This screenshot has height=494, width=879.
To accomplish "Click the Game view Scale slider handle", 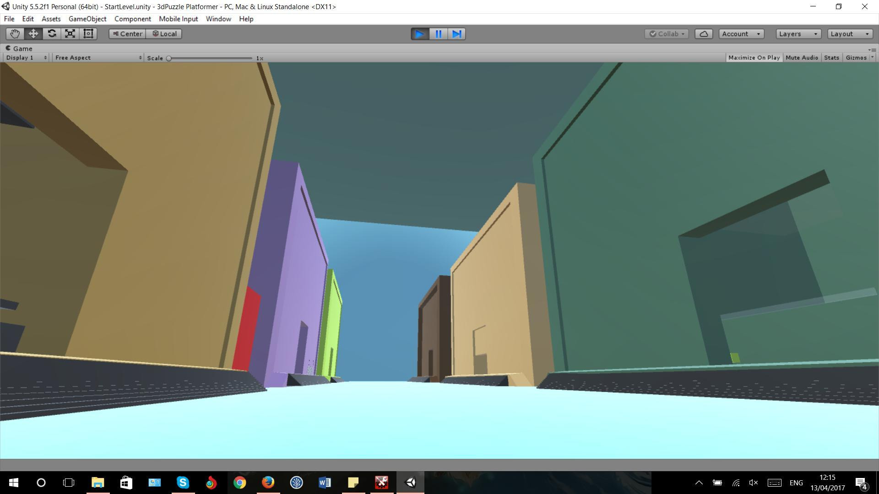I will pyautogui.click(x=169, y=58).
